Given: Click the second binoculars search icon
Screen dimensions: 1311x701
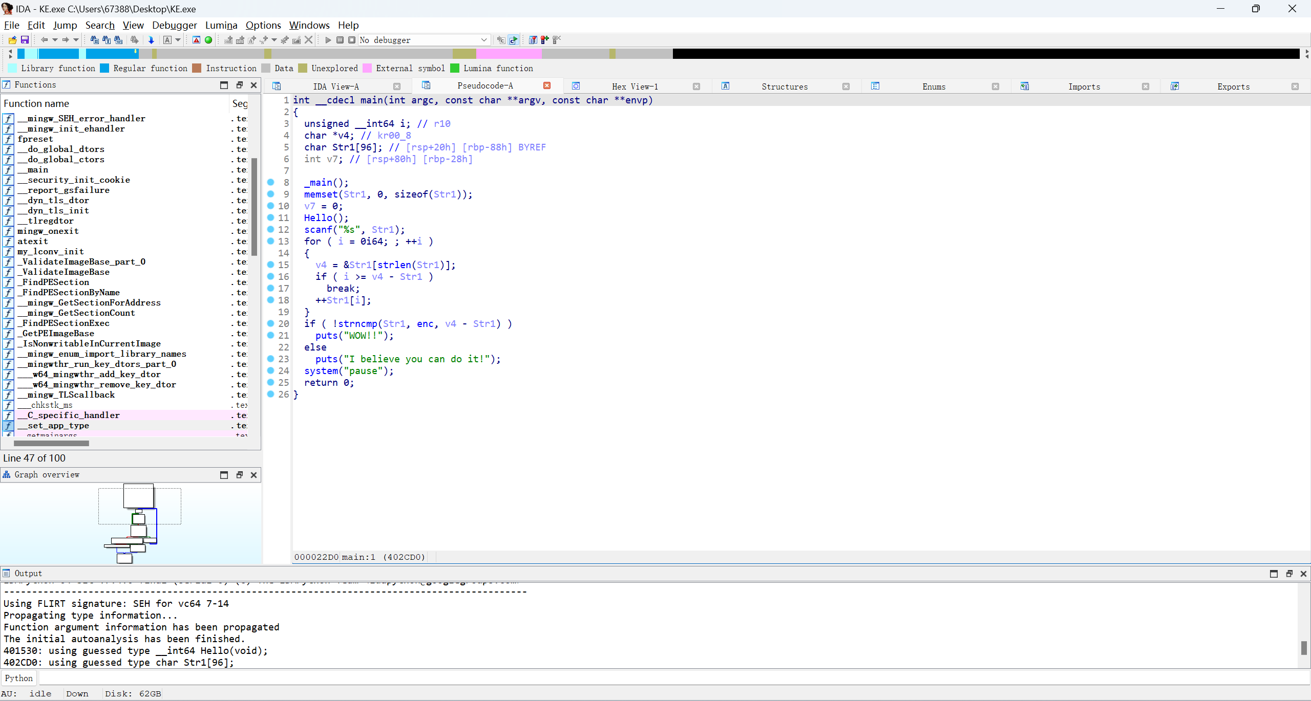Looking at the screenshot, I should 106,40.
